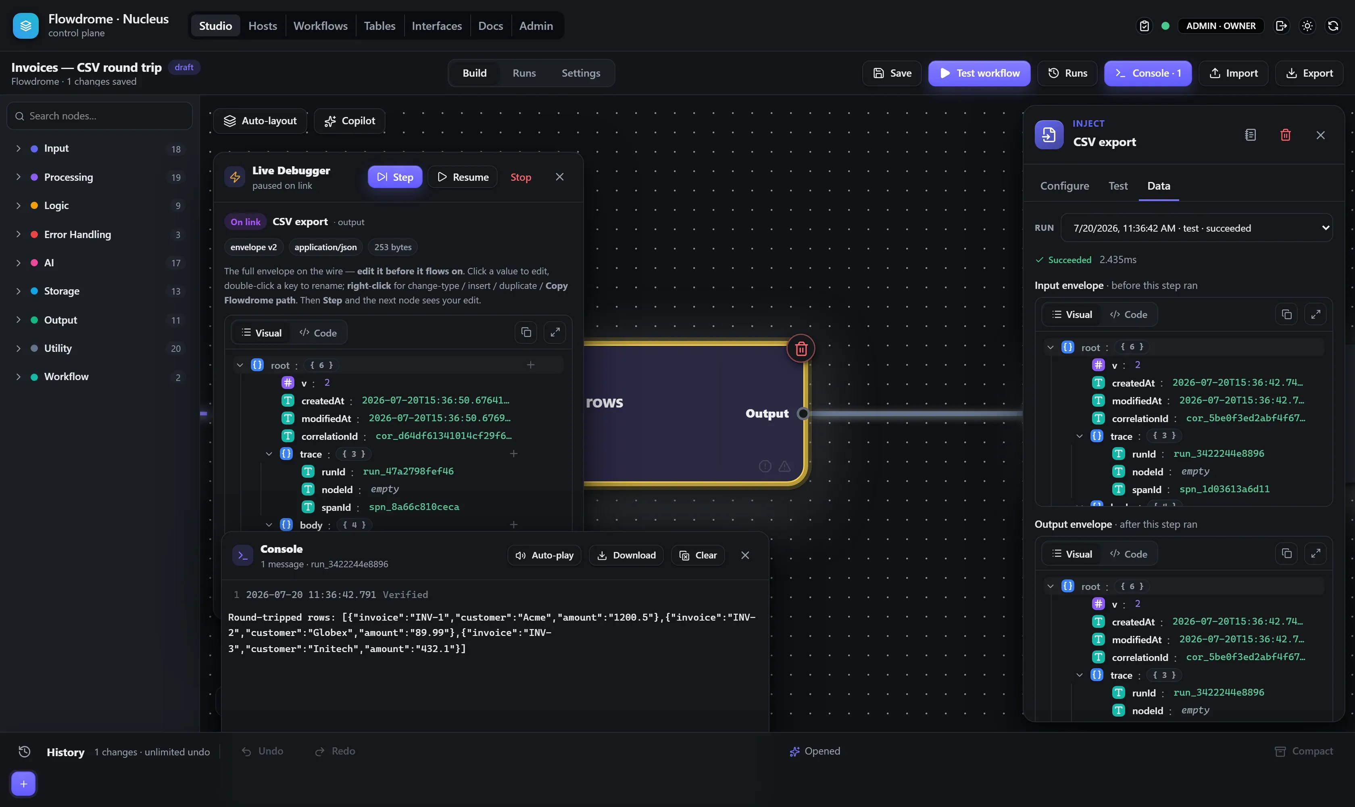Toggle Compact mode in the bottom bar

(1303, 751)
